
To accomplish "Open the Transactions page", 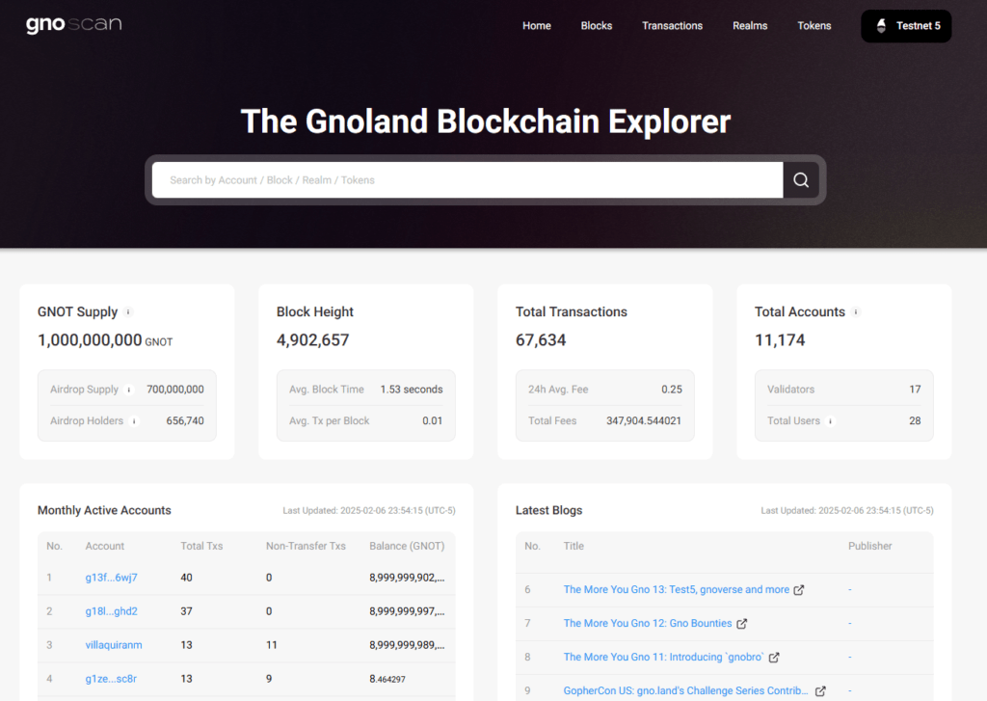I will [672, 26].
